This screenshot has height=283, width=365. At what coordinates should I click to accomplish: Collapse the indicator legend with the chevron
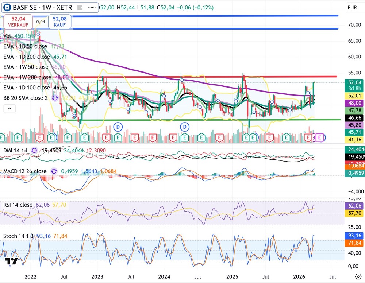click(9, 108)
